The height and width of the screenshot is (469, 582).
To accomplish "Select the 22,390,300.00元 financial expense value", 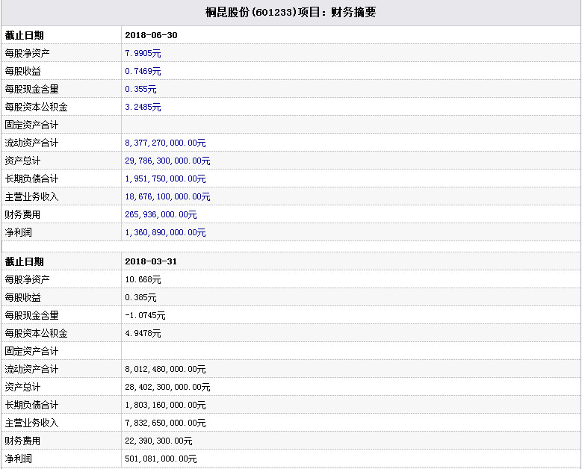I will [158, 441].
